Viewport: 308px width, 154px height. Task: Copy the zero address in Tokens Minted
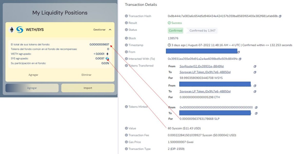[x=256, y=107]
